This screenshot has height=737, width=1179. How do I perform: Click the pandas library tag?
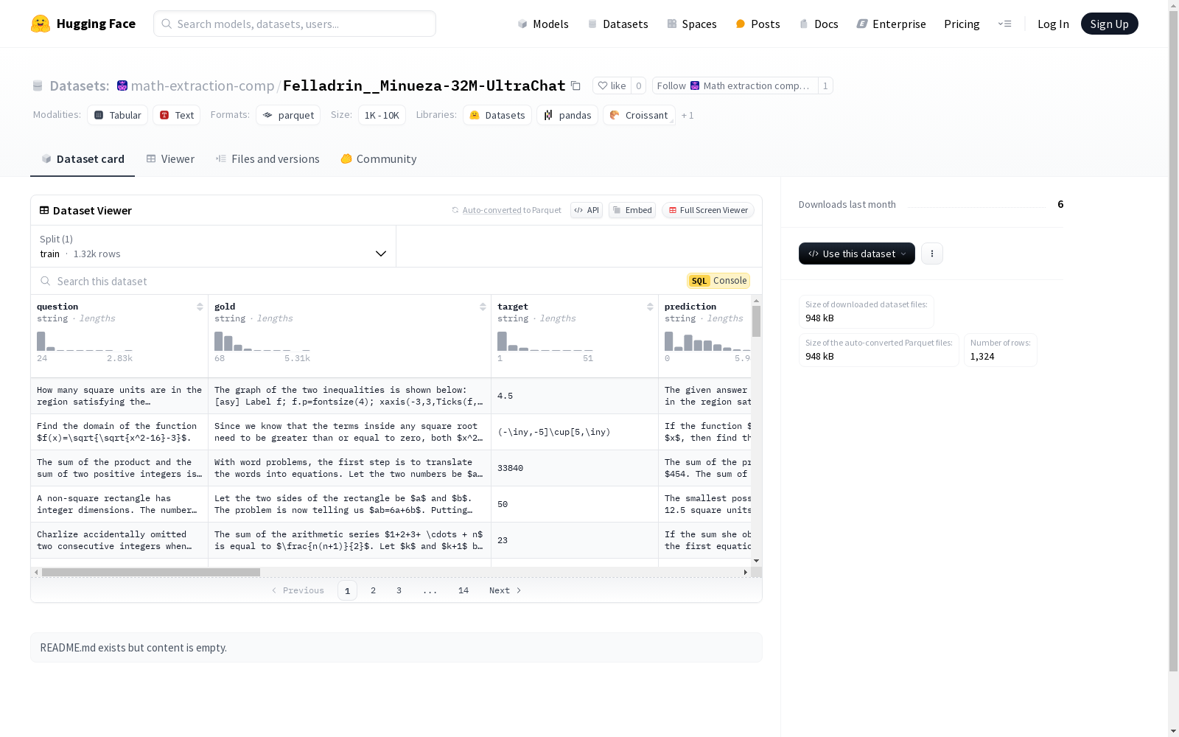click(567, 115)
